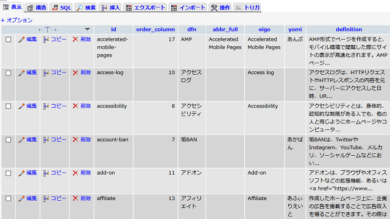
Task: Click the red X delete icon for account-ban
Action: (x=76, y=139)
